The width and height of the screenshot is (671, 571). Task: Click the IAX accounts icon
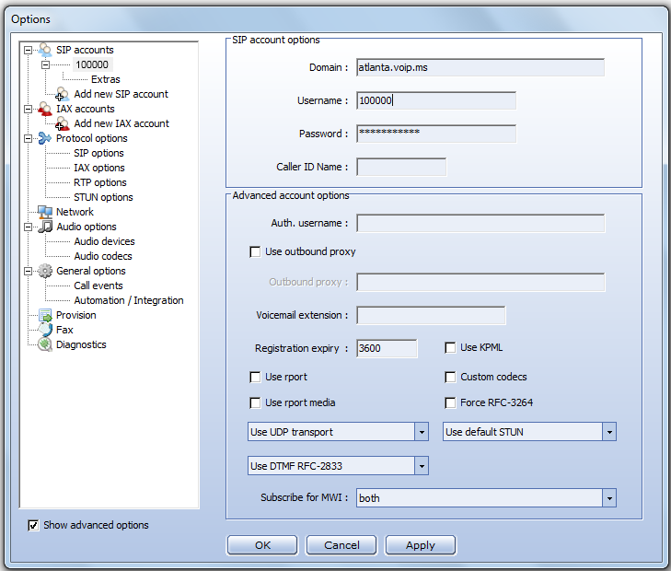[x=45, y=109]
